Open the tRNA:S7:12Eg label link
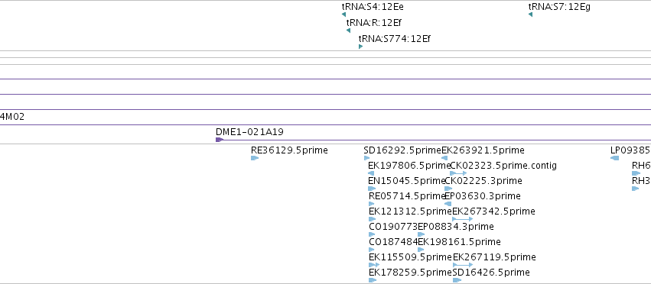Viewport: 651px width, 284px height. point(559,7)
